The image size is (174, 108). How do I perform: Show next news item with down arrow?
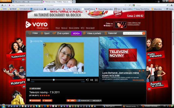click(143, 71)
